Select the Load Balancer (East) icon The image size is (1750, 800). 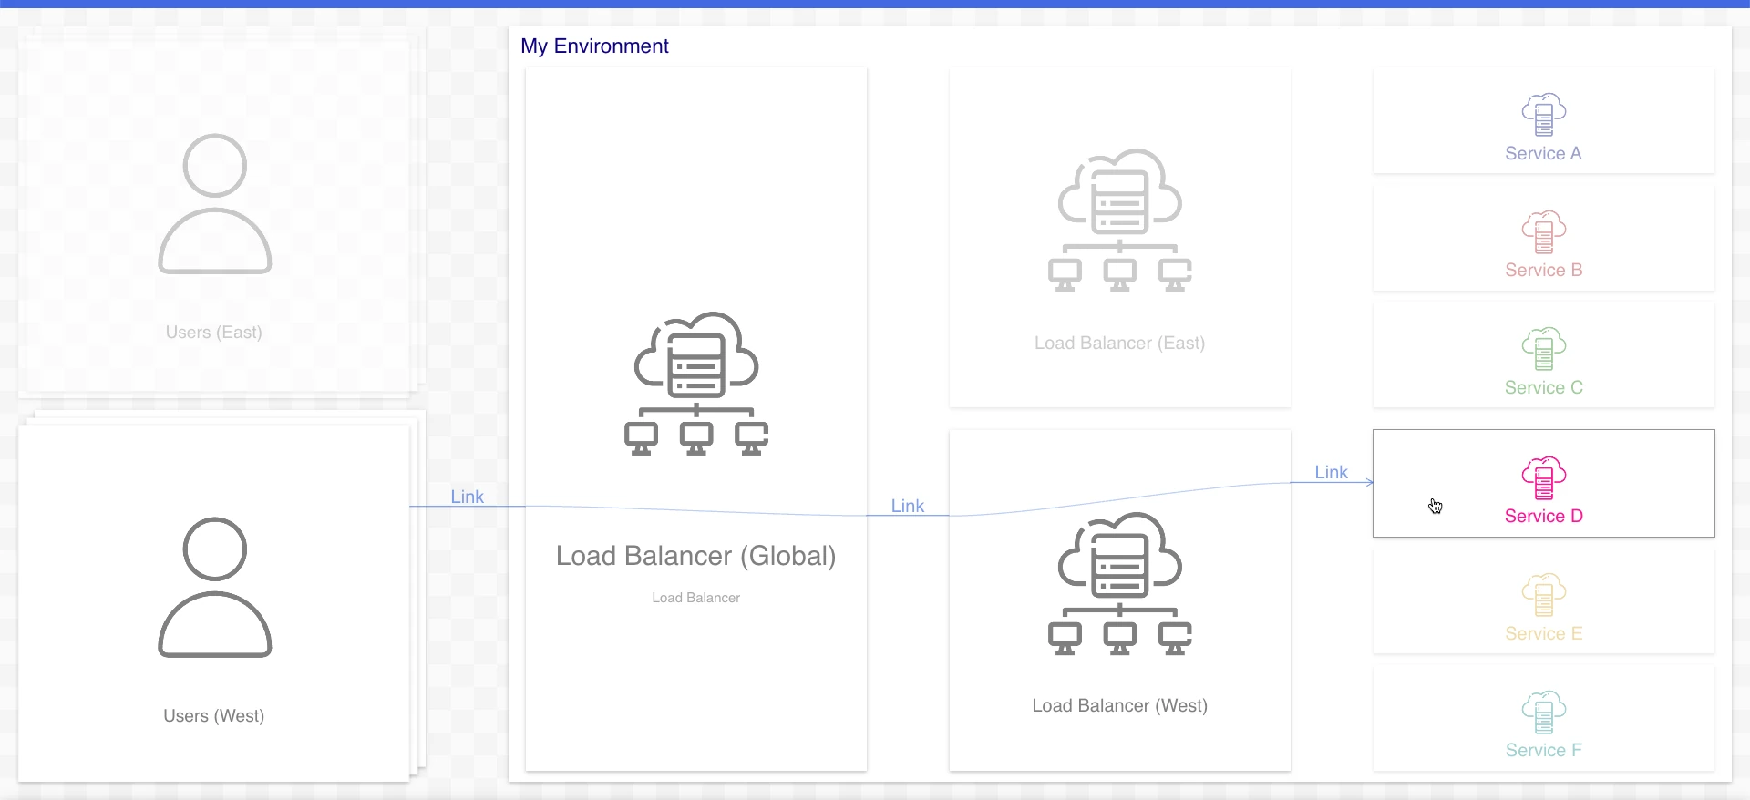pyautogui.click(x=1119, y=221)
